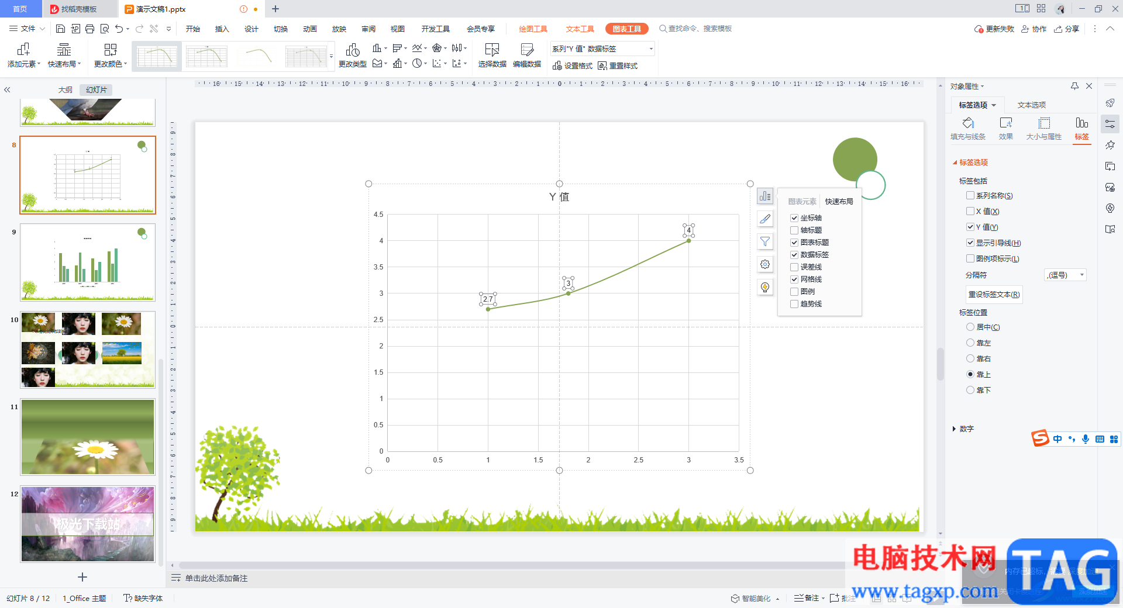Choose the line chart type icon

pos(417,48)
